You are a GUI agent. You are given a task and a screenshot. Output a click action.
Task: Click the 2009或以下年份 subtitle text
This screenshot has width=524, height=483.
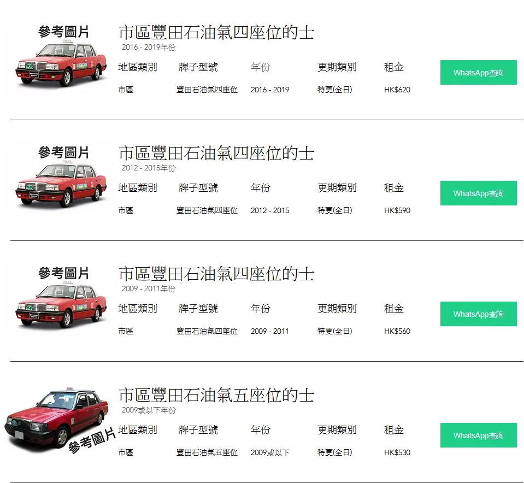[149, 410]
